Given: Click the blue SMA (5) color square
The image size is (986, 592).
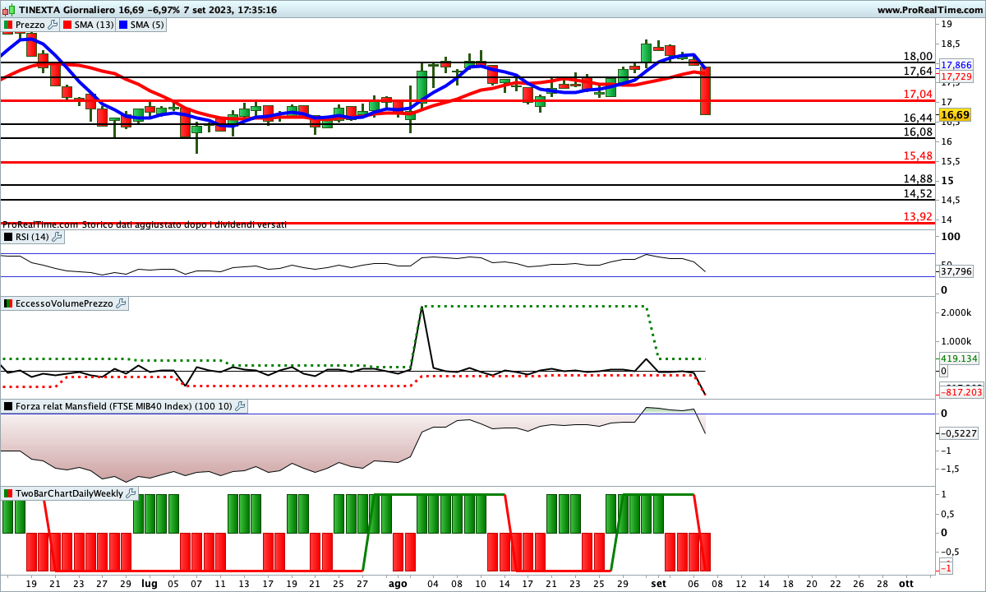Looking at the screenshot, I should [x=123, y=25].
